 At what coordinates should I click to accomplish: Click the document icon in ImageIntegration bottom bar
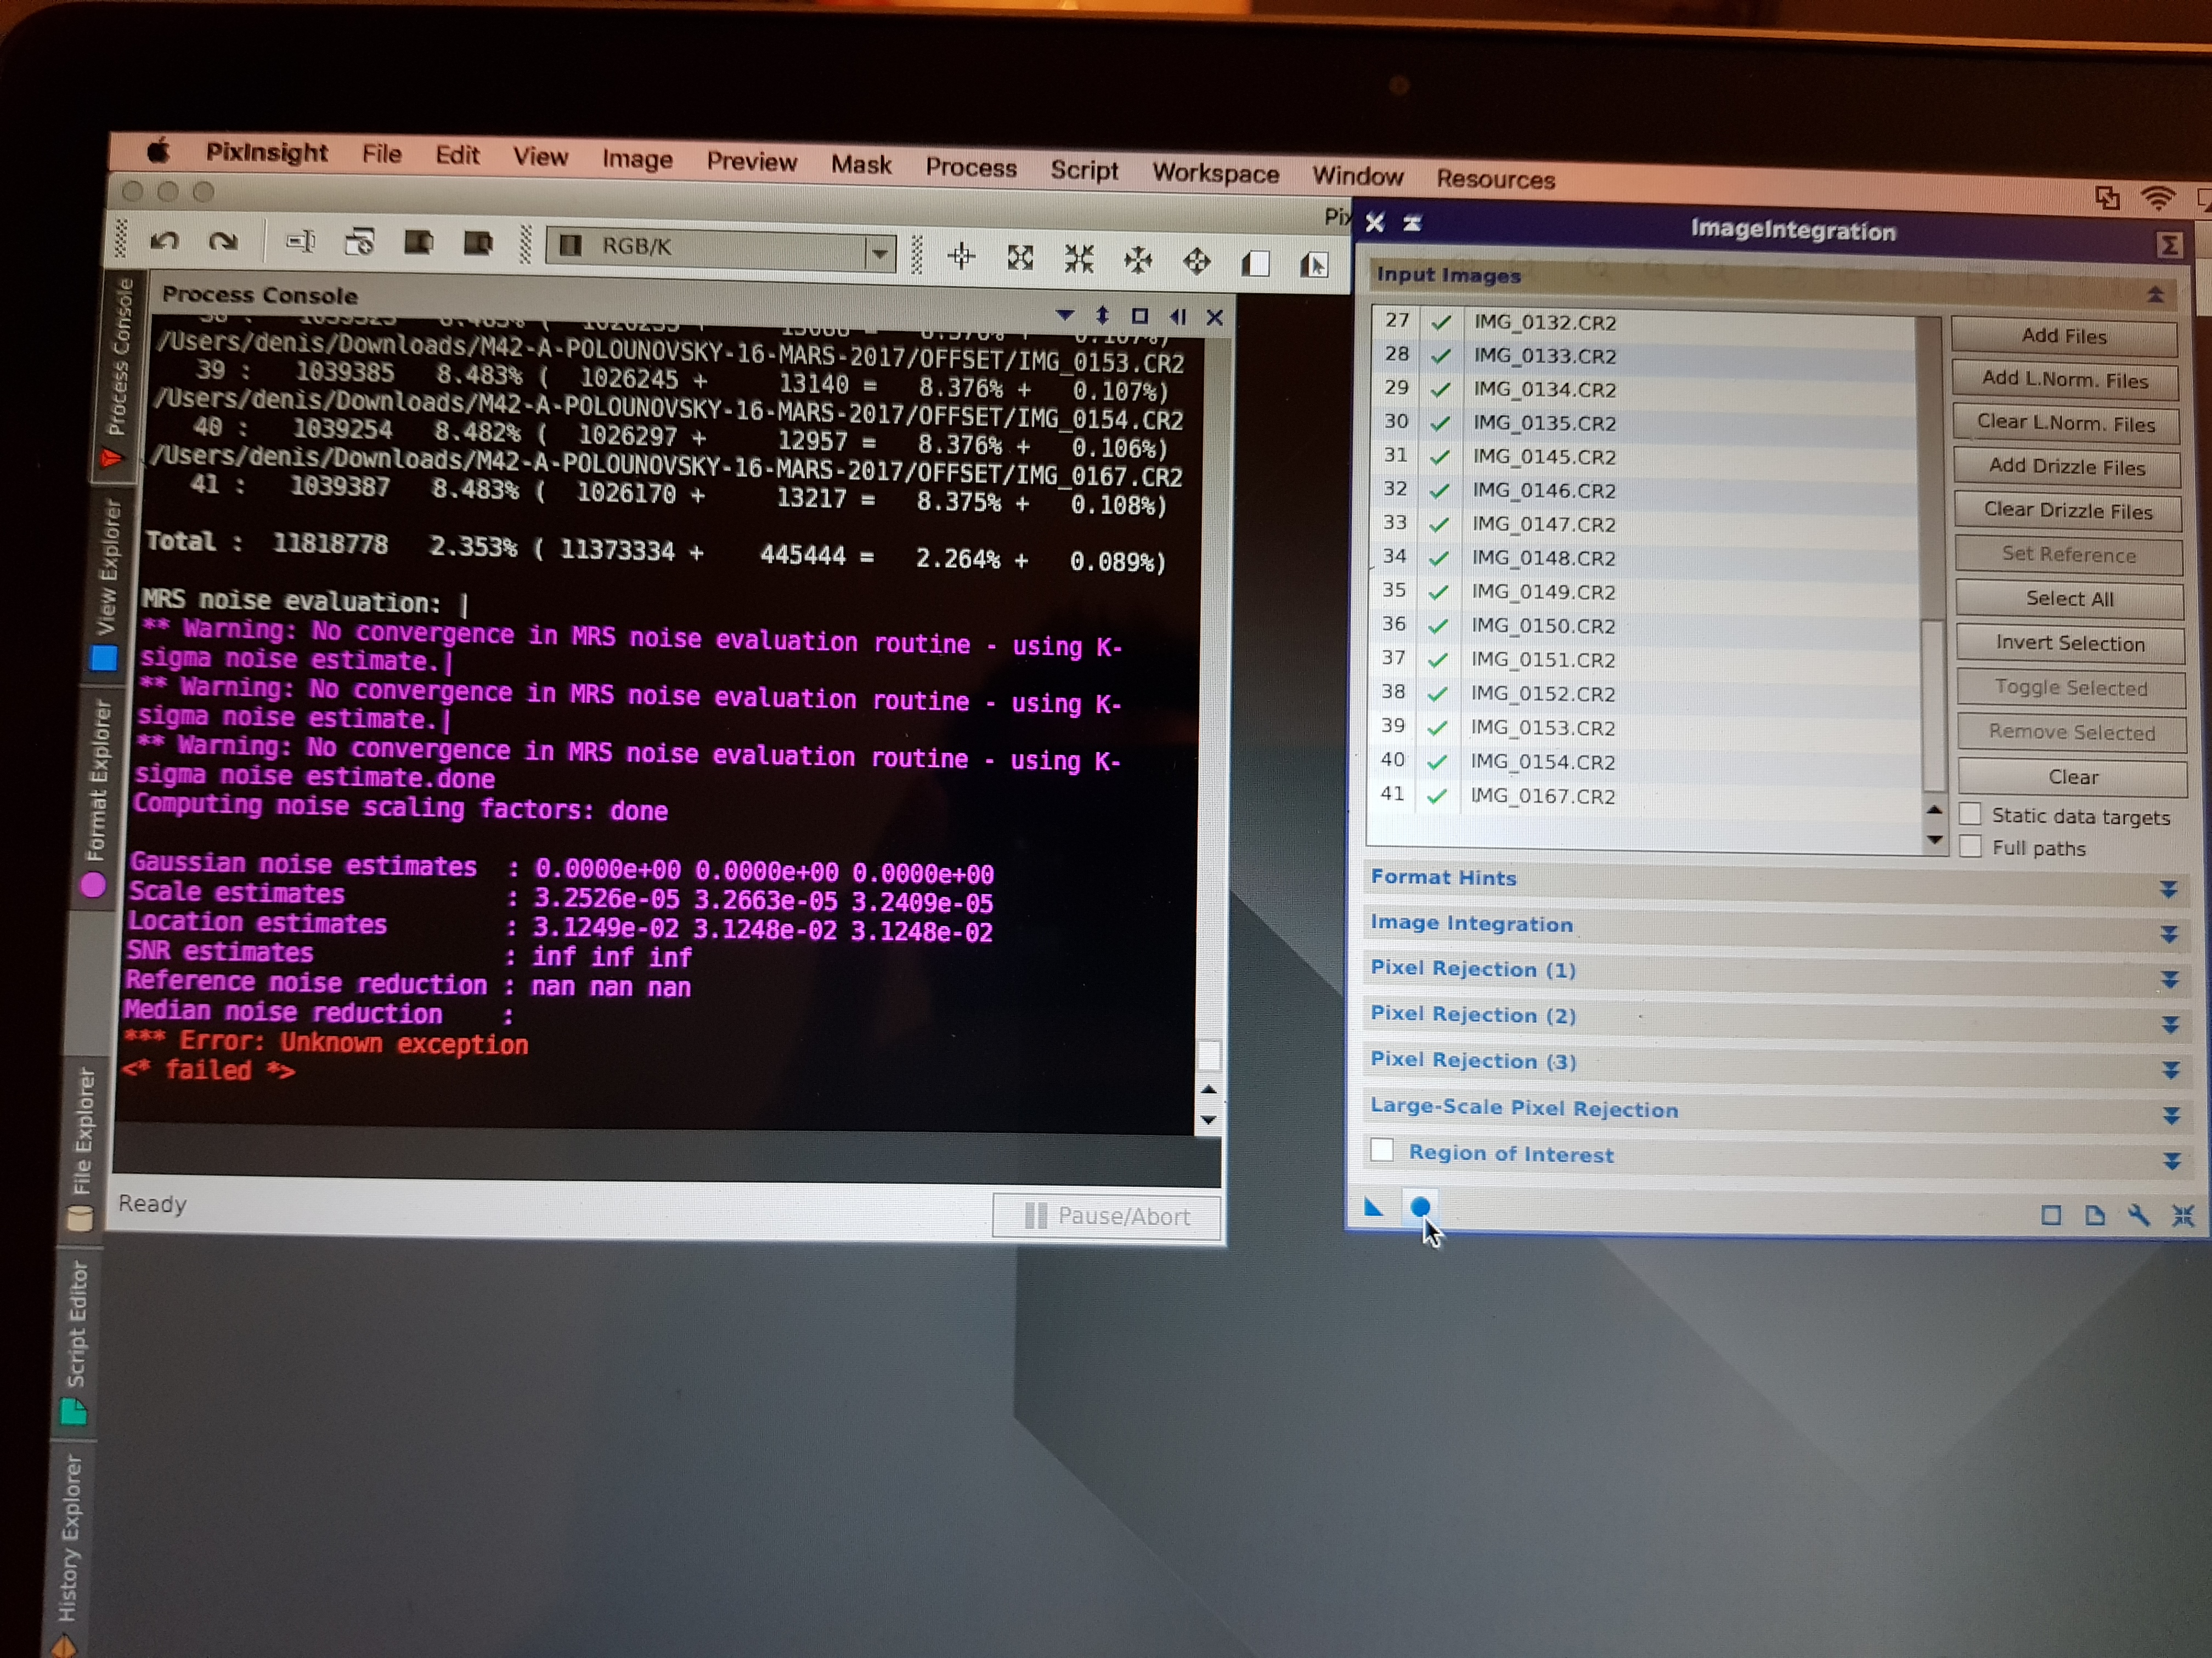2095,1216
